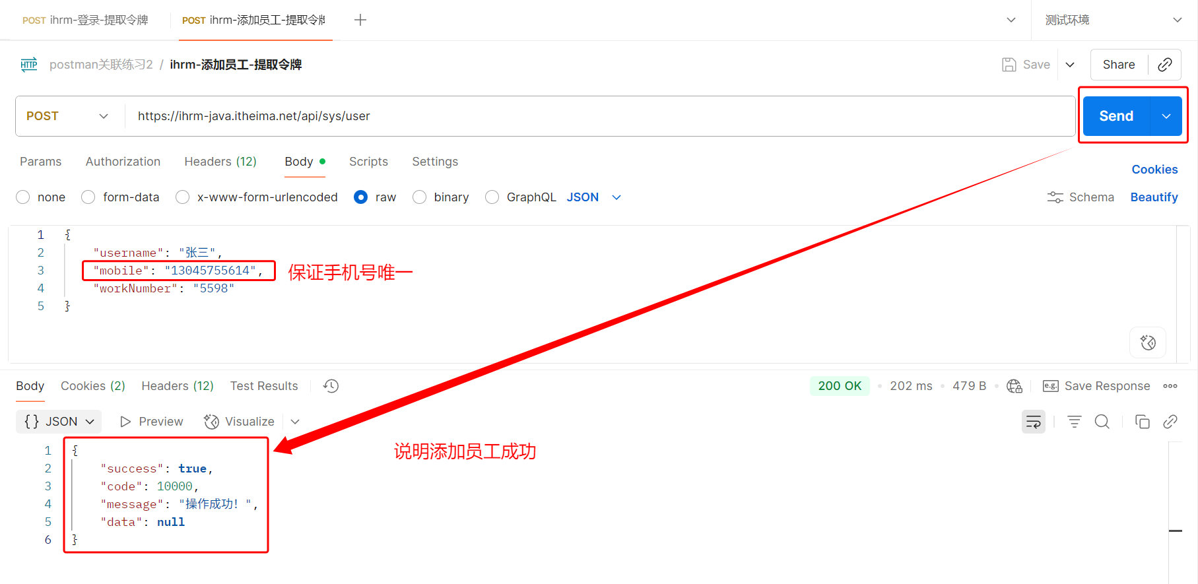Click the 202 ms response time
This screenshot has width=1198, height=584.
(x=911, y=386)
